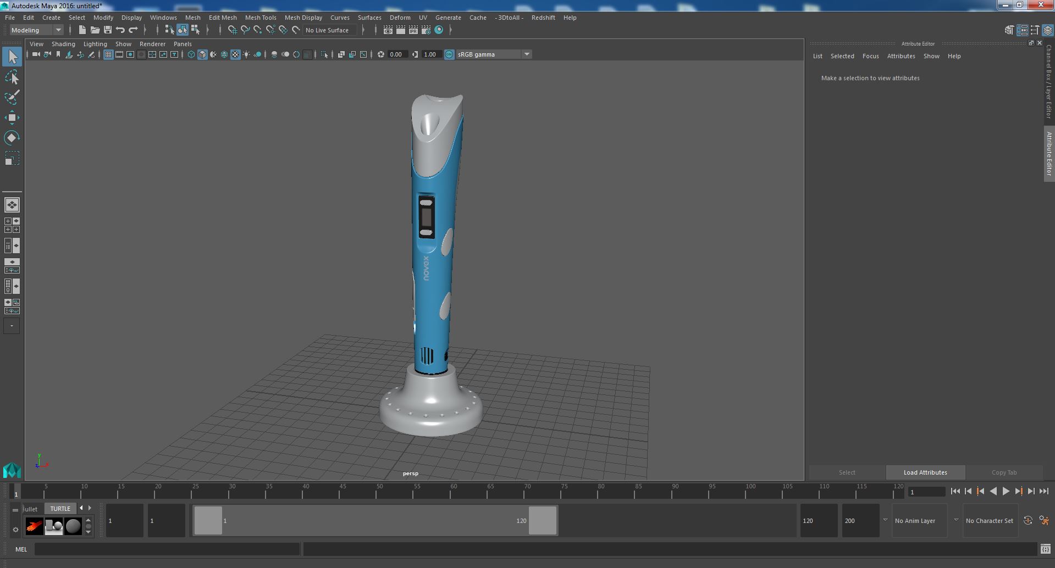
Task: Start an IPR render
Action: pos(413,30)
